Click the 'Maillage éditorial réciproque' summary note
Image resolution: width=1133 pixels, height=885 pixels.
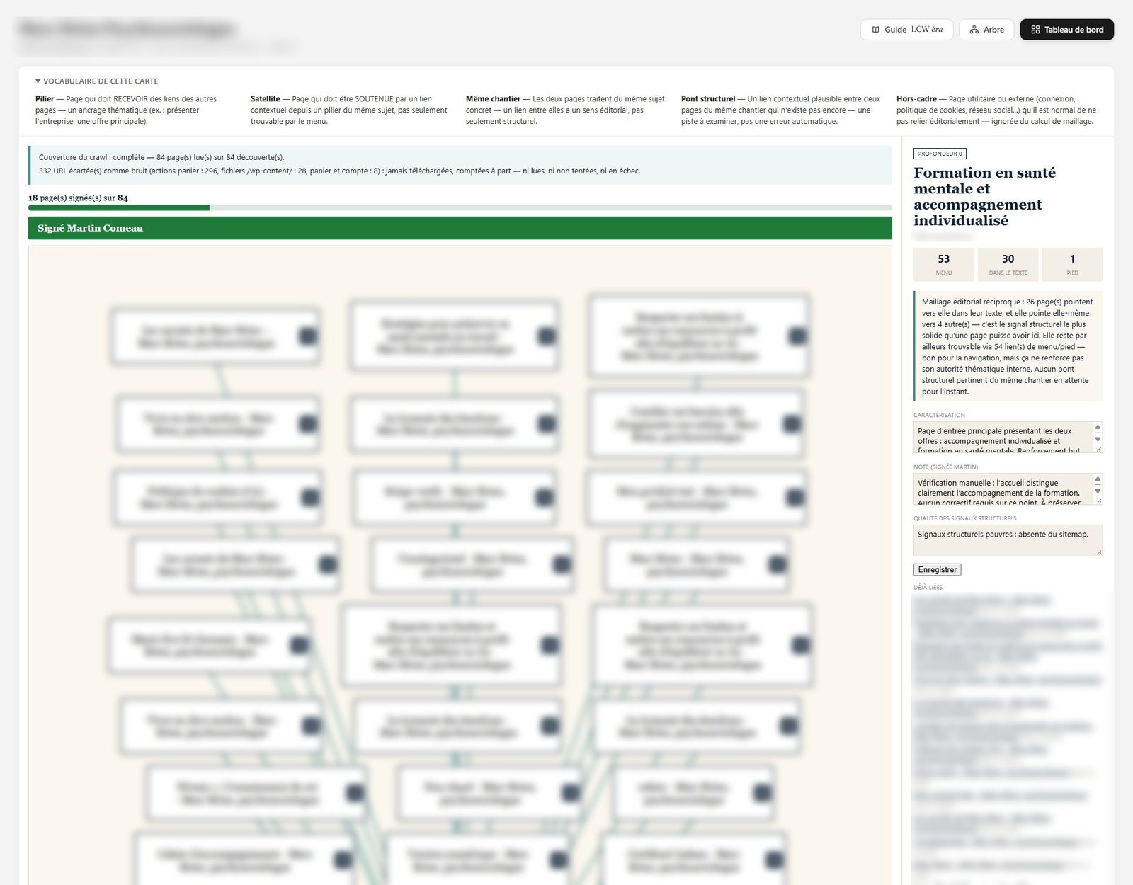pos(1008,346)
